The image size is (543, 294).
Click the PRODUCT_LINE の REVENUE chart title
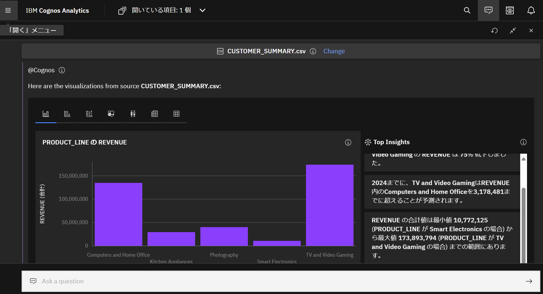[x=85, y=142]
